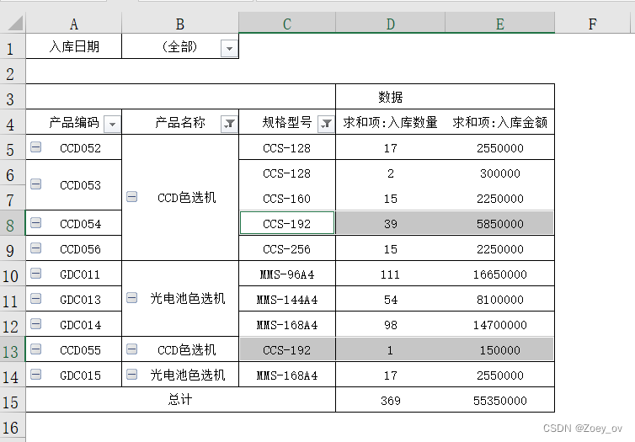
Task: Select the MMS-96A4 cell
Action: [286, 274]
